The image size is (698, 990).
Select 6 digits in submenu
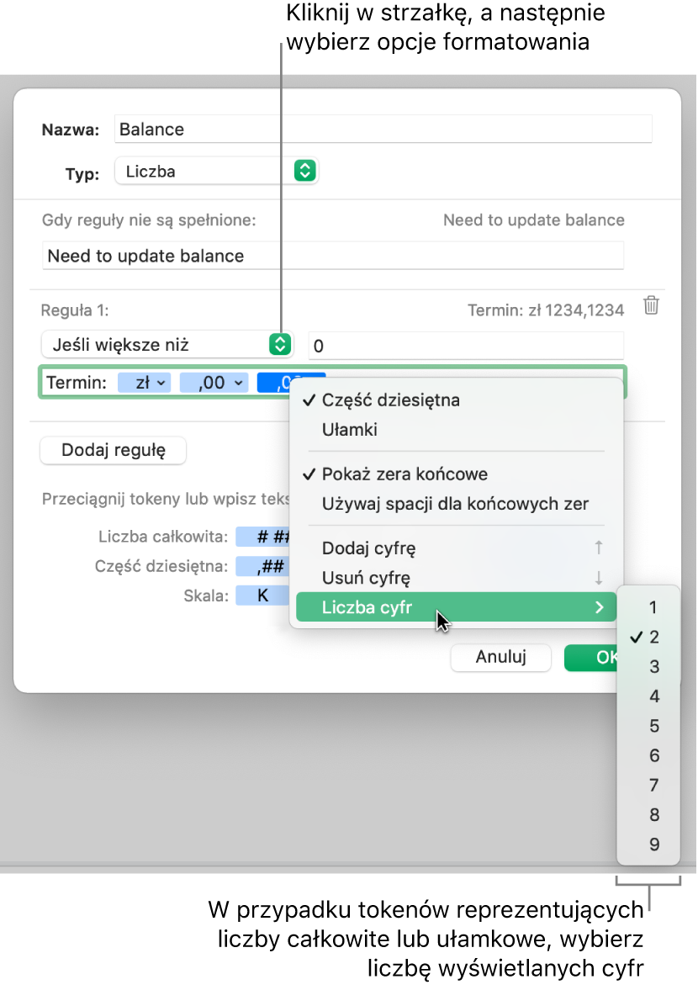648,756
